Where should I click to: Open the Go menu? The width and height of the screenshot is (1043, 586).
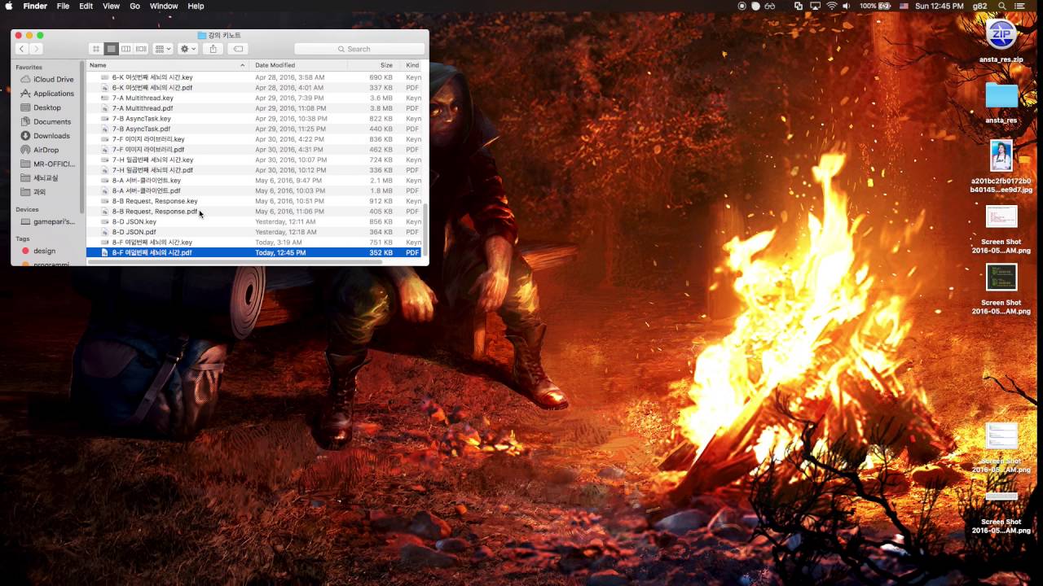coord(134,6)
